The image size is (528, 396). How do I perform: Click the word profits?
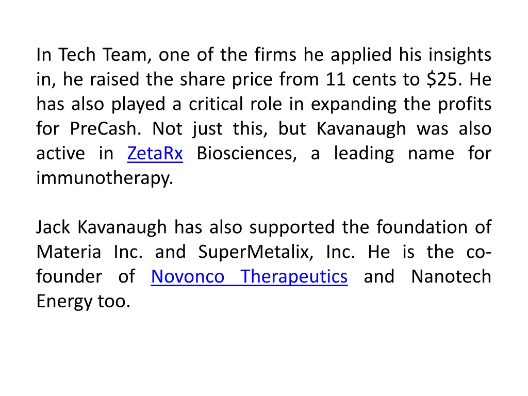coord(465,104)
